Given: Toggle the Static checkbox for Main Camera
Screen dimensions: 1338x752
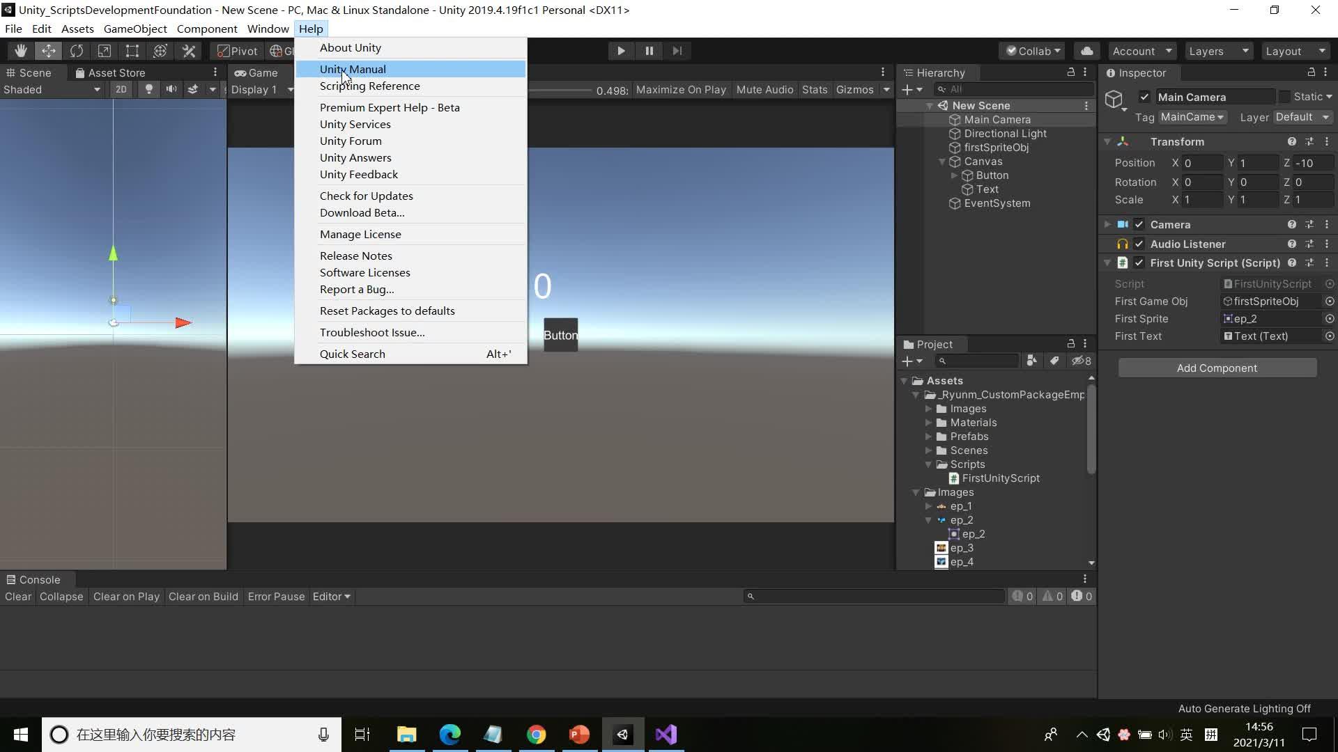Looking at the screenshot, I should (x=1284, y=97).
